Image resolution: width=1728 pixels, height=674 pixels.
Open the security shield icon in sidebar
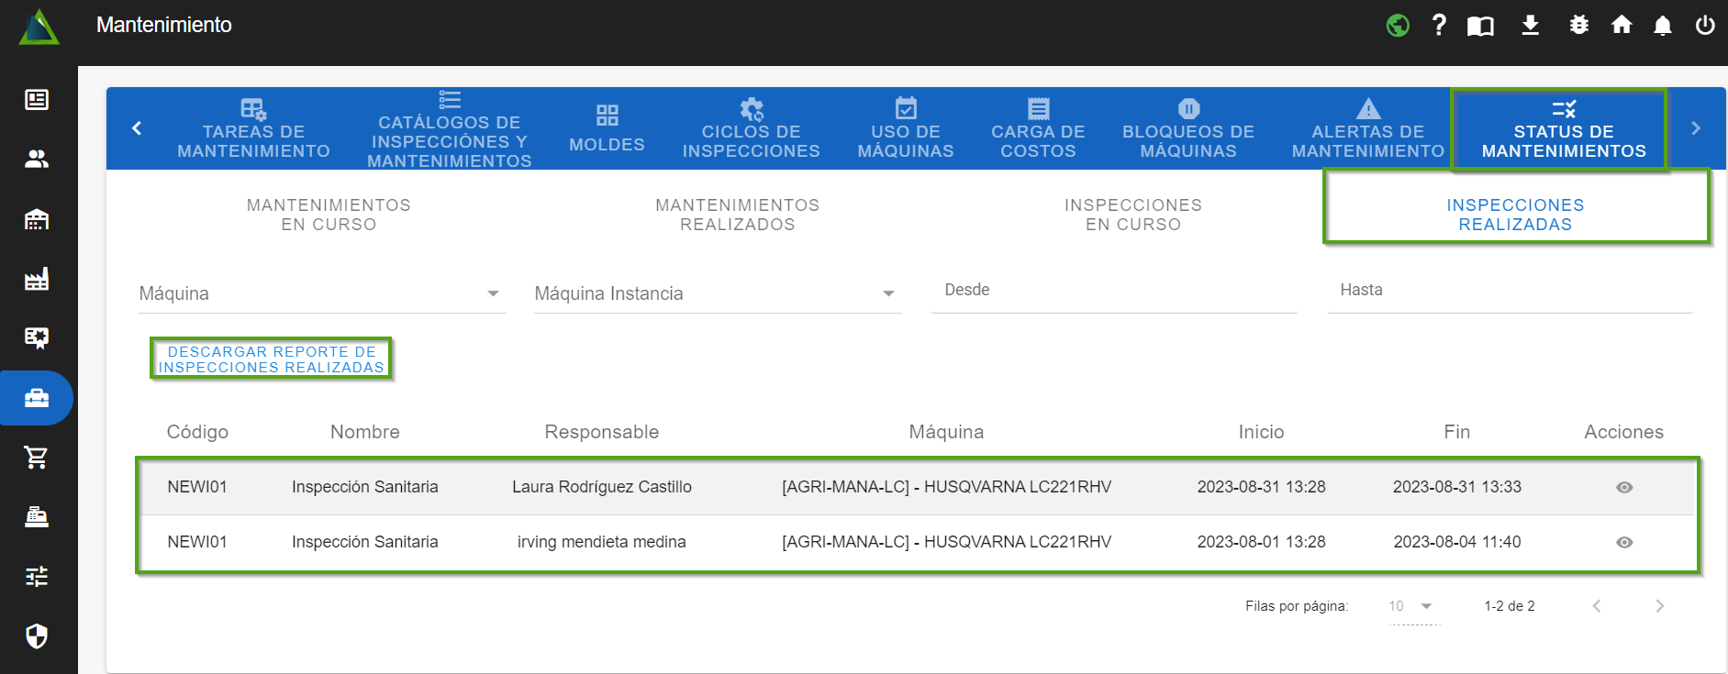[x=37, y=635]
